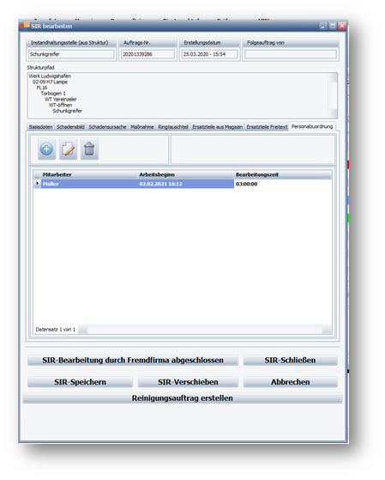Viewport: 385px width, 480px height.
Task: Edit selected entry with pencil icon
Action: click(69, 149)
